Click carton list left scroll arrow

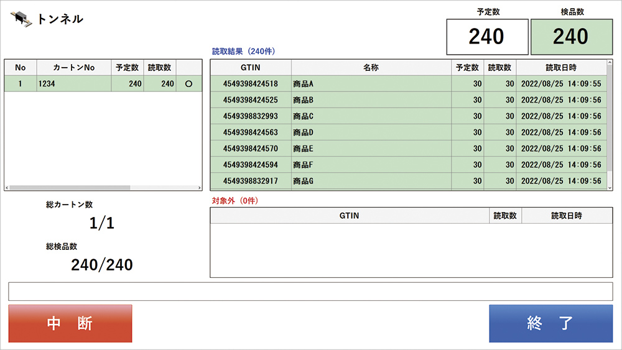point(7,188)
